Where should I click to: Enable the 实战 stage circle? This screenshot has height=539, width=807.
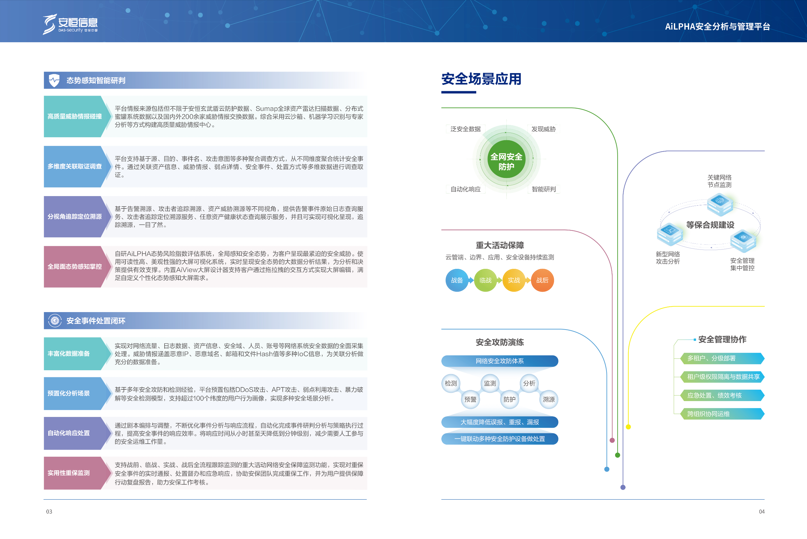click(x=514, y=280)
